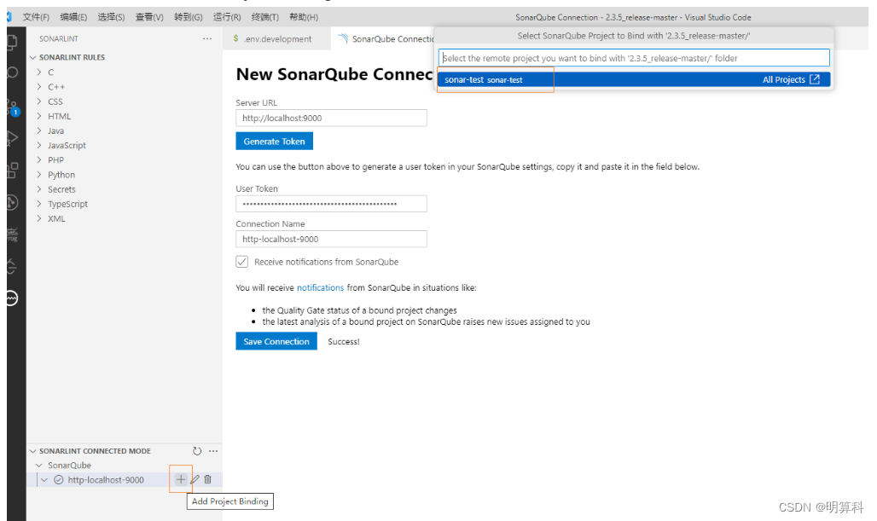Open All Projects external link icon

click(x=815, y=79)
